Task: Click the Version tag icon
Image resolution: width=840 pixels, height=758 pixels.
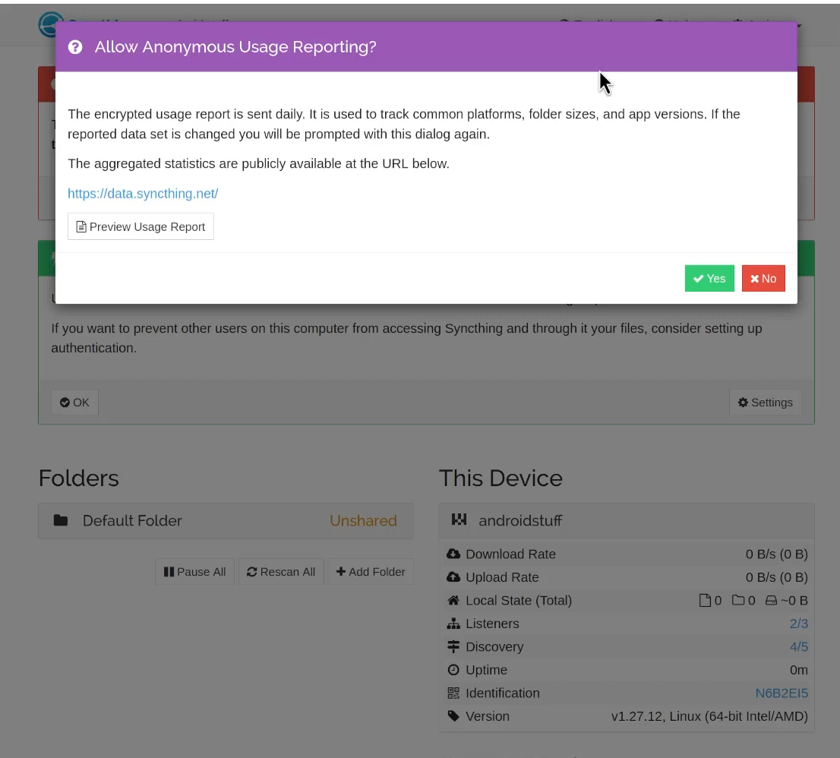Action: pyautogui.click(x=453, y=716)
